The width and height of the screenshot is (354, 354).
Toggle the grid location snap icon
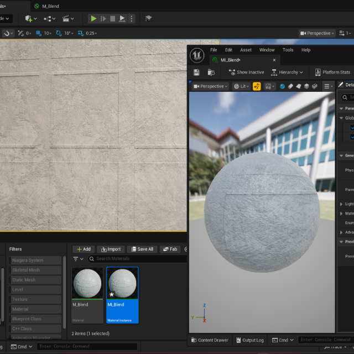pos(39,33)
